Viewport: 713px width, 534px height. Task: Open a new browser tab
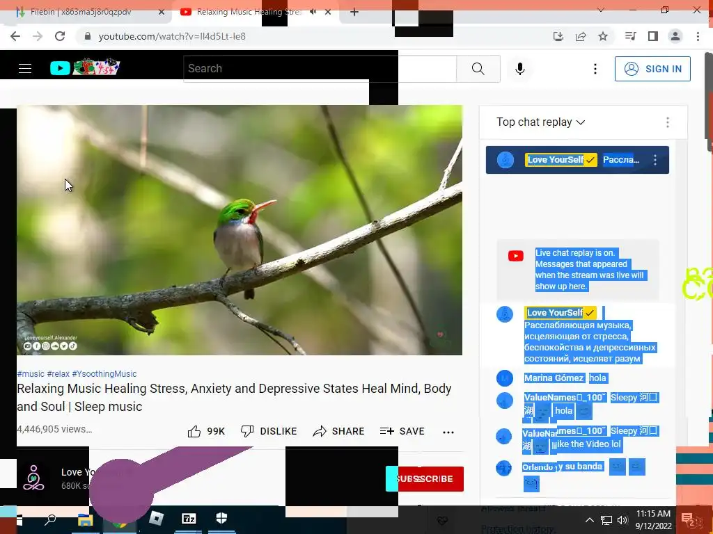(354, 13)
